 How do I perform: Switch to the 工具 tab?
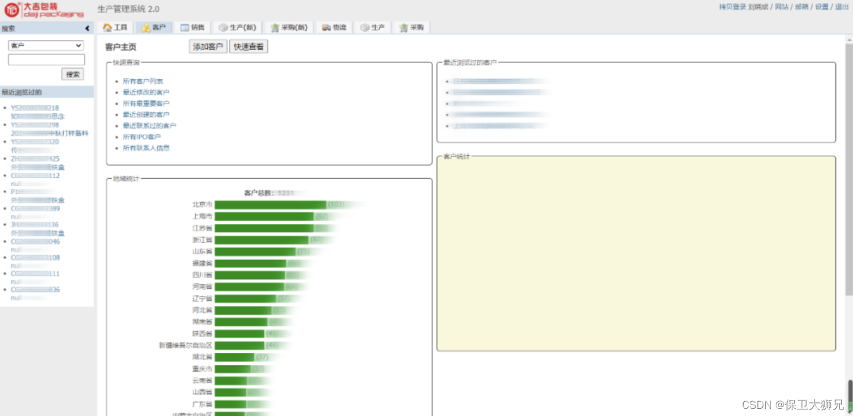coord(115,27)
